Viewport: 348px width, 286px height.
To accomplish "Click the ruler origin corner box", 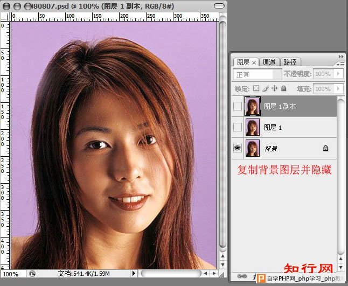I will point(5,17).
